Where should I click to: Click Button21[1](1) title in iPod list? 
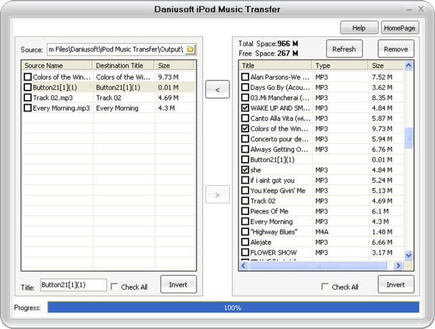pos(272,160)
